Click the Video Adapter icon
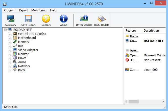The width and height of the screenshot is (168, 111). [15, 50]
